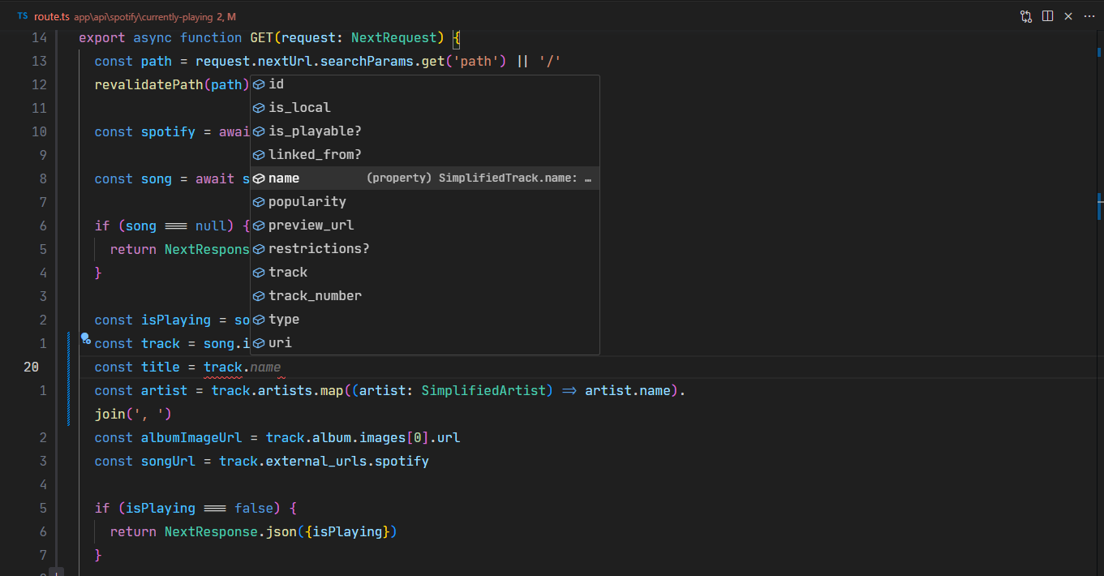
Task: Click 'null' in song comparison
Action: click(211, 226)
